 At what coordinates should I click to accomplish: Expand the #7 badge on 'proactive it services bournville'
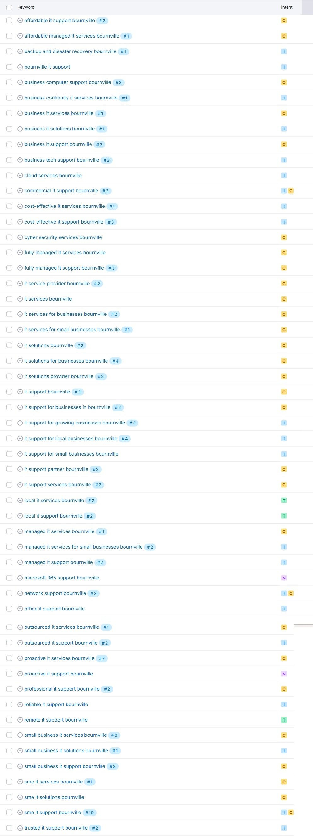[x=102, y=658]
